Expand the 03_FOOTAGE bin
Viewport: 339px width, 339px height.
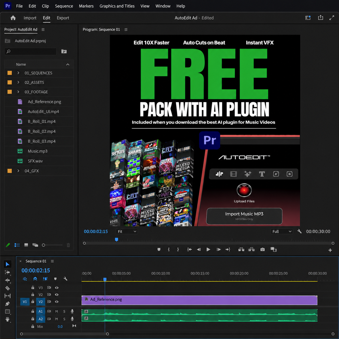18,92
